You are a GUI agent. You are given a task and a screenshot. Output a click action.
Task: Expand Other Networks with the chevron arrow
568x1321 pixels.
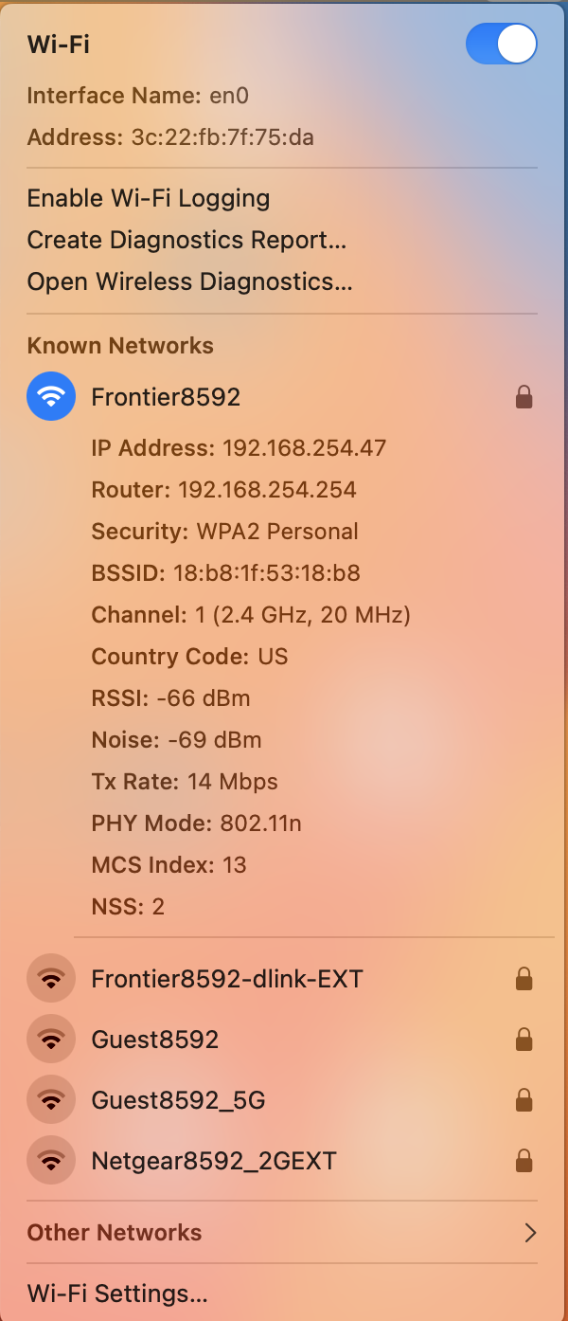click(530, 1233)
